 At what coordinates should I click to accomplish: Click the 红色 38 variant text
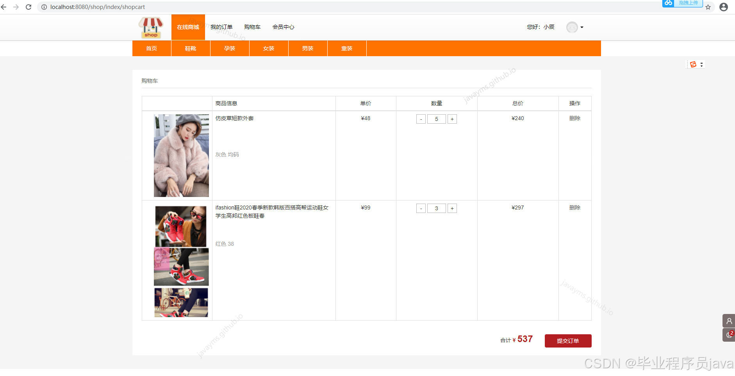pyautogui.click(x=225, y=244)
